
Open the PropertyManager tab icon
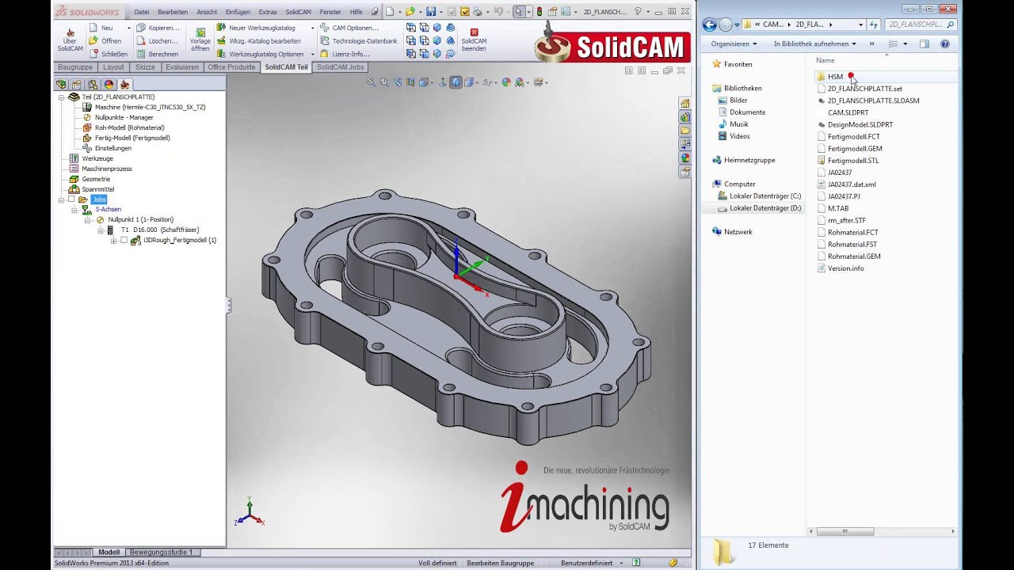tap(77, 84)
